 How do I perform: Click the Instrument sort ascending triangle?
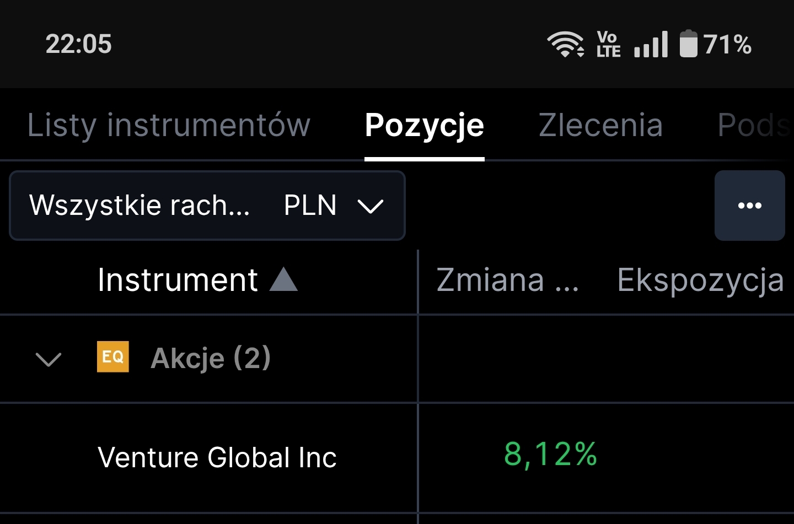[x=283, y=279]
